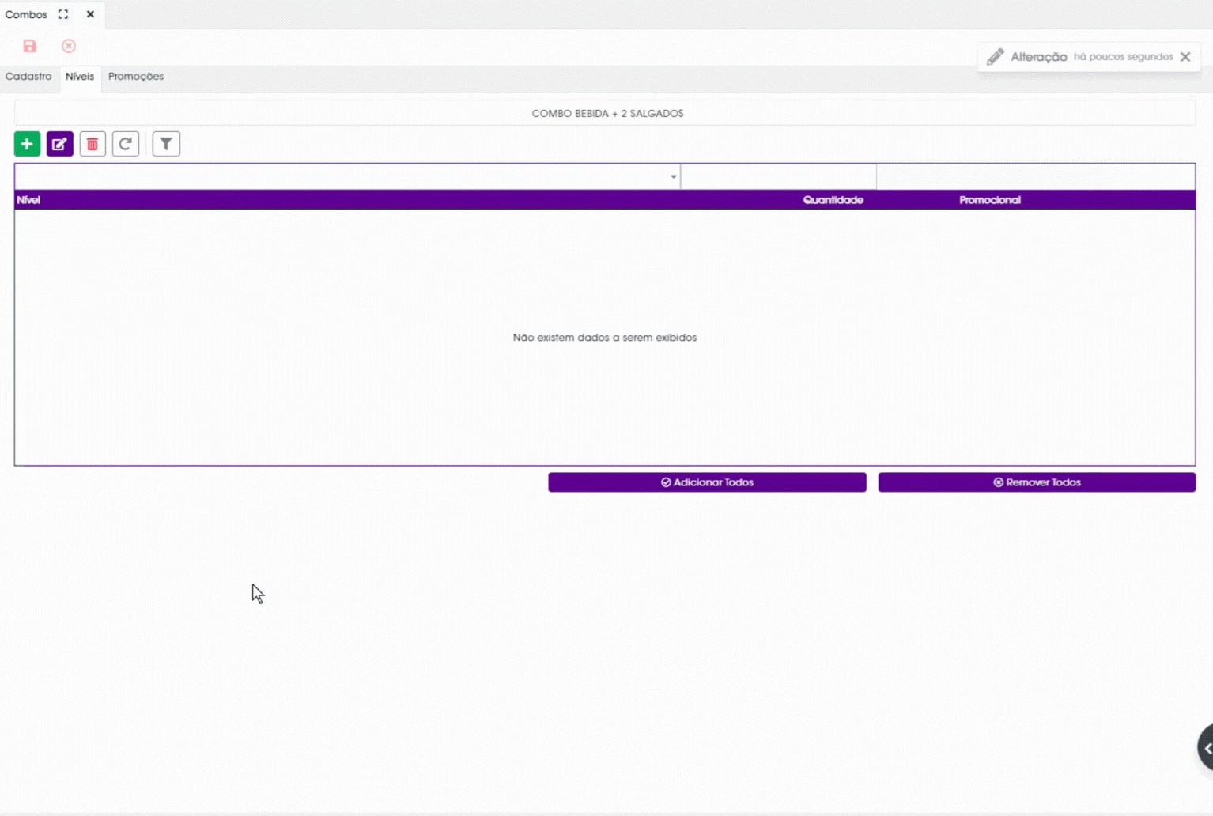The image size is (1213, 816).
Task: Click the cancel circle-x icon in the toolbar
Action: point(69,46)
